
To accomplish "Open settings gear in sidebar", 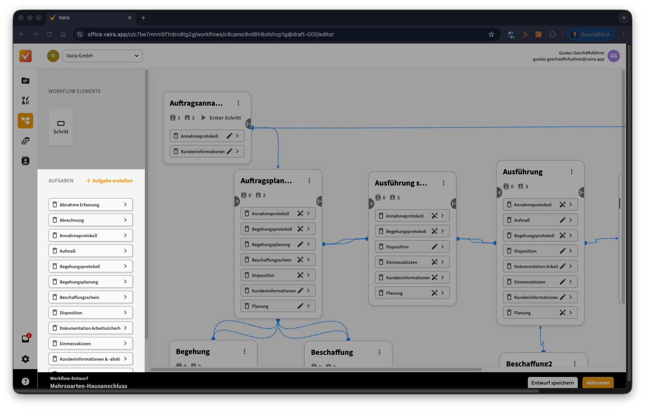I will 25,359.
